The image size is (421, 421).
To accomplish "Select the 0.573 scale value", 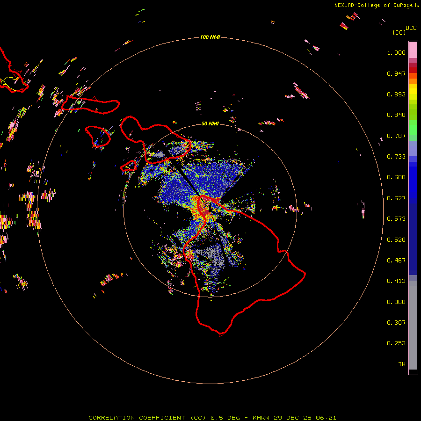I will coord(396,219).
